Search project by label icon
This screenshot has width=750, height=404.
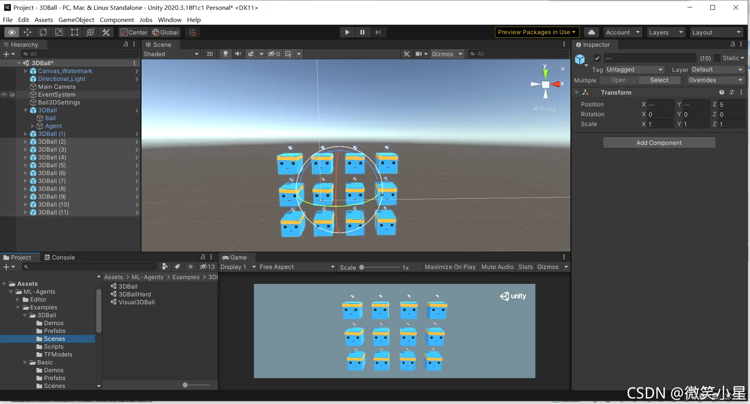click(x=178, y=267)
